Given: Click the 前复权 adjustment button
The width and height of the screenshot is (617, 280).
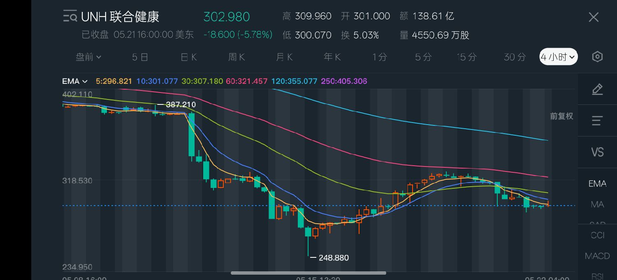Looking at the screenshot, I should point(561,116).
